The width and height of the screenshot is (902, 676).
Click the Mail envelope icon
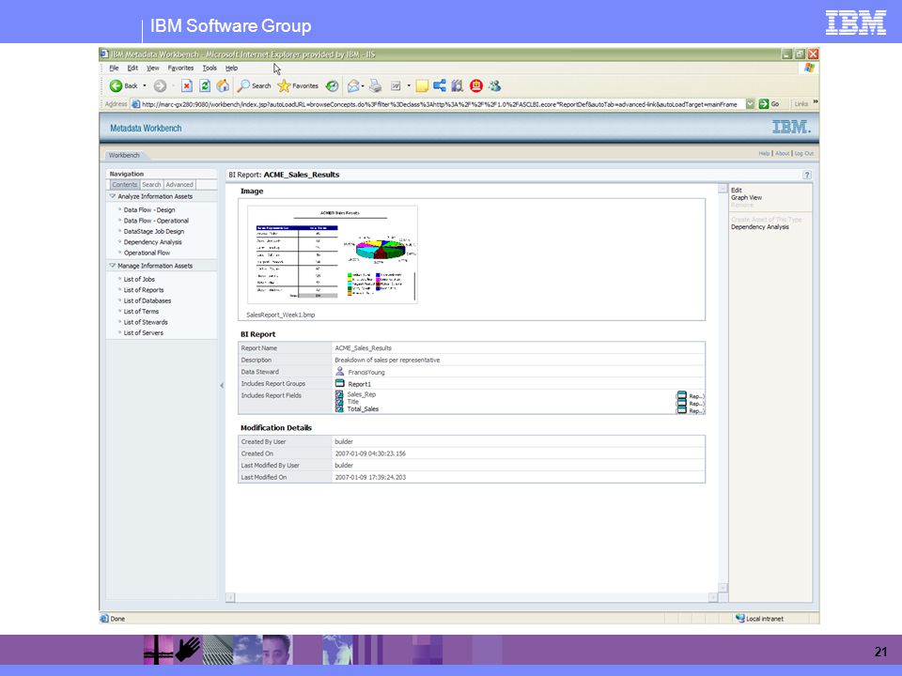pos(353,85)
